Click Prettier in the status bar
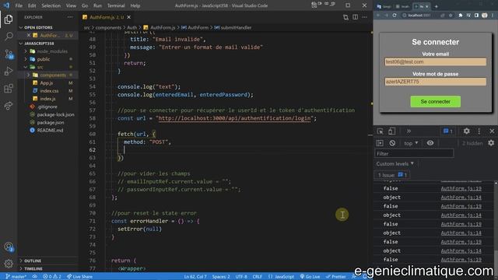 [x=335, y=277]
